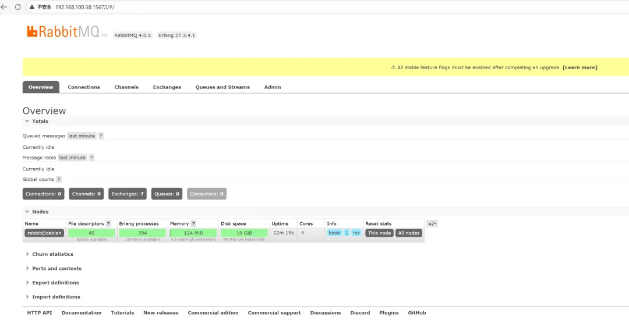Click the File descriptors 45 usage bar

coord(91,233)
